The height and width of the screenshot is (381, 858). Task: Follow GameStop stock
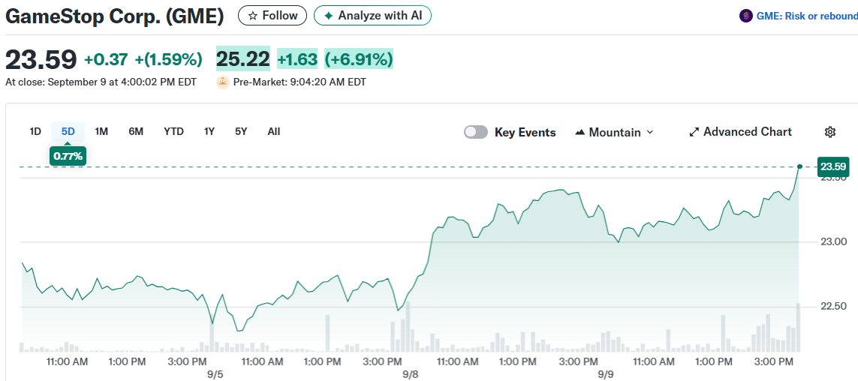pyautogui.click(x=272, y=16)
